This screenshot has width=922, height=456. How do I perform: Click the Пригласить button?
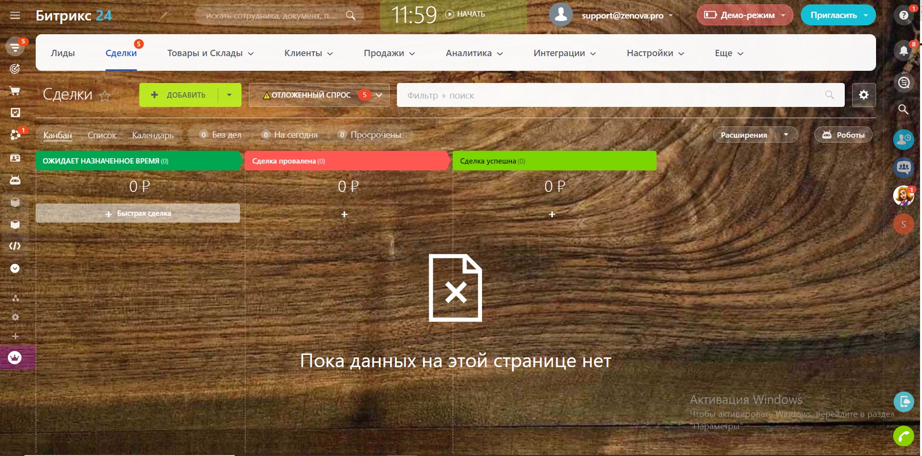834,15
